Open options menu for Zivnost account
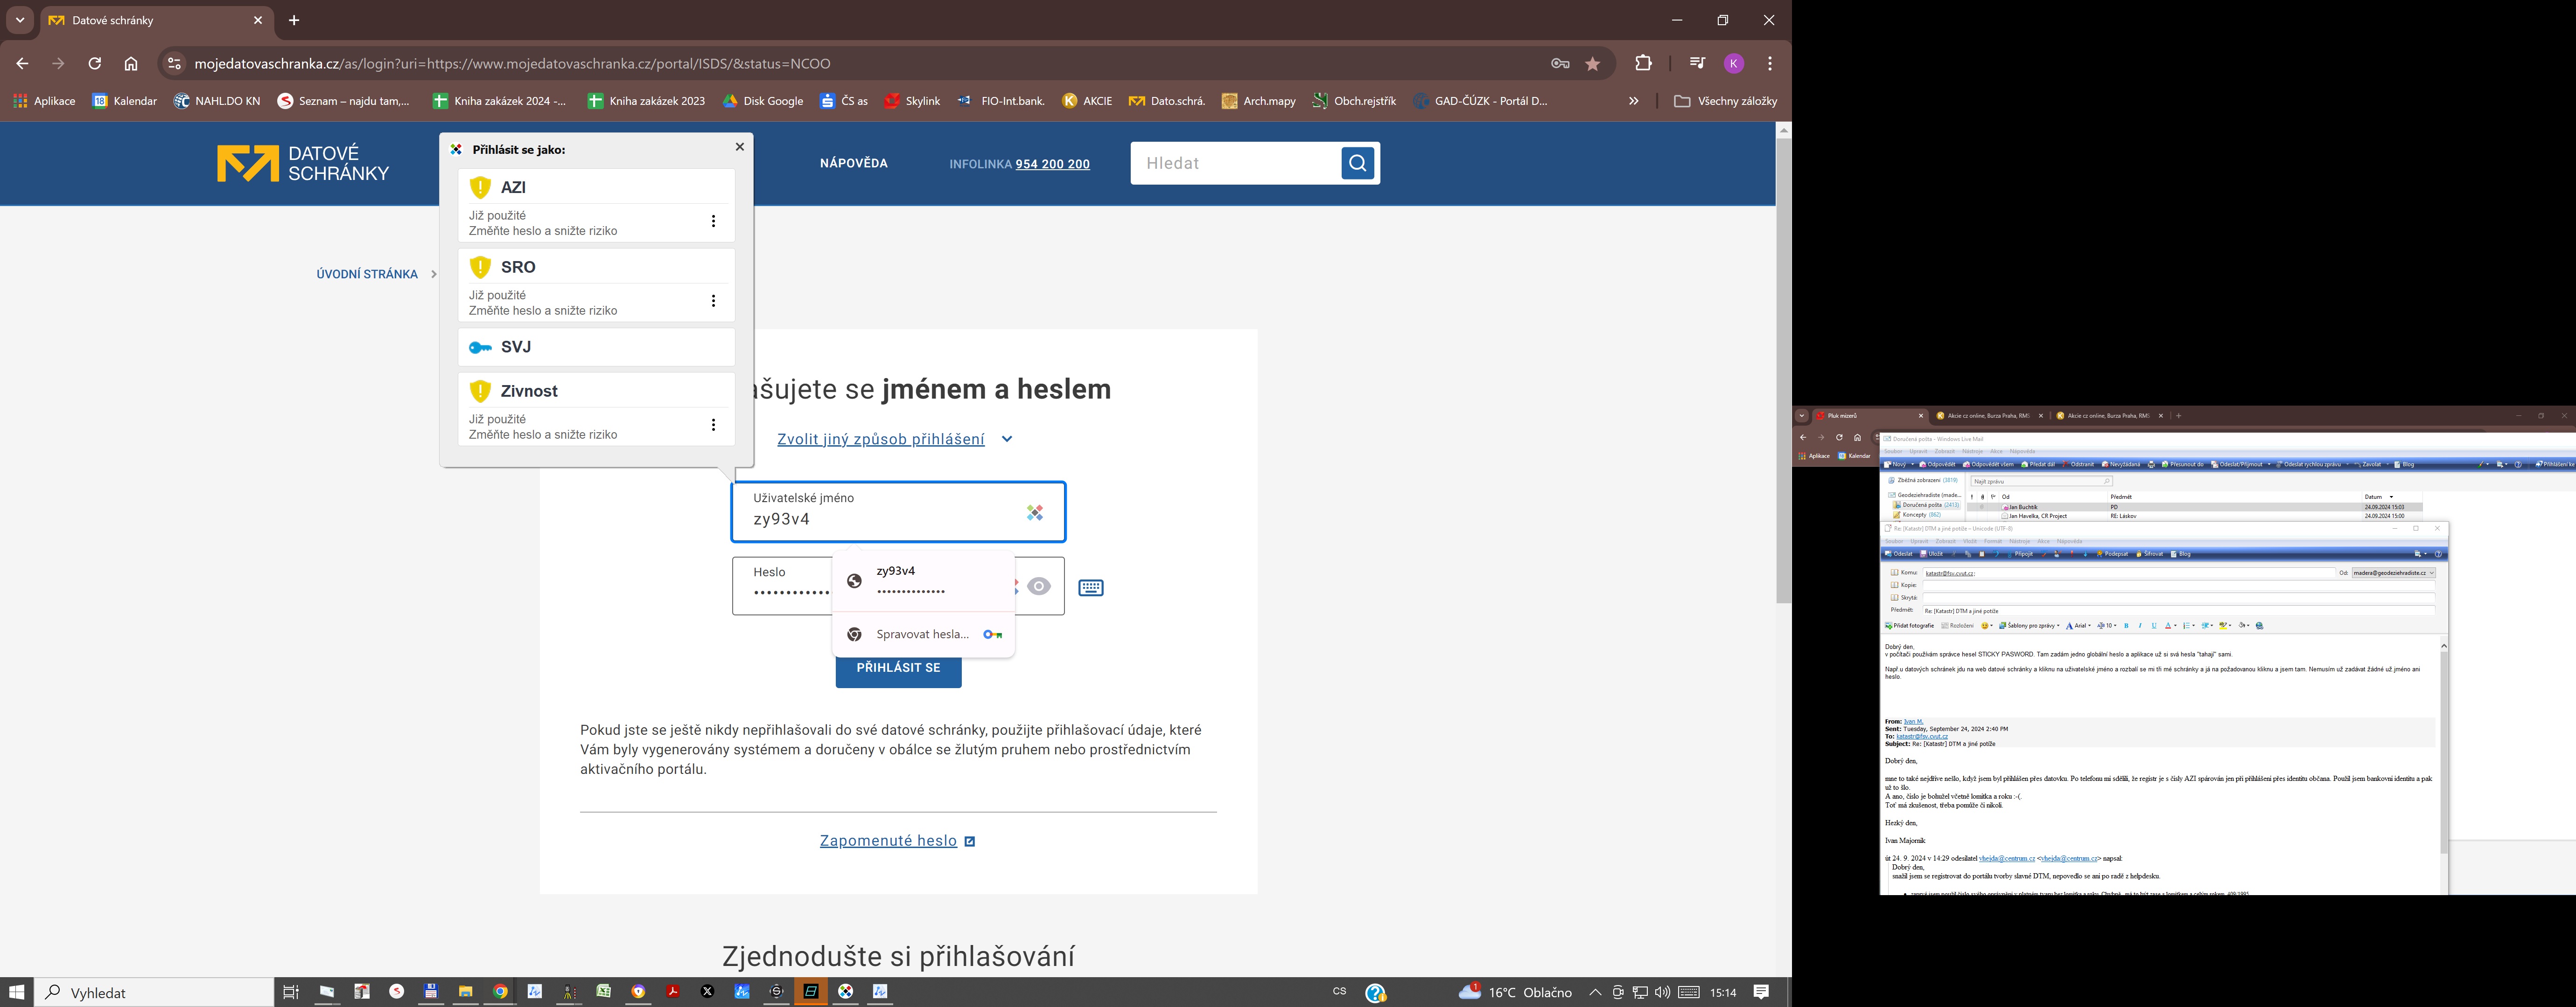Image resolution: width=2576 pixels, height=1007 pixels. coord(713,426)
